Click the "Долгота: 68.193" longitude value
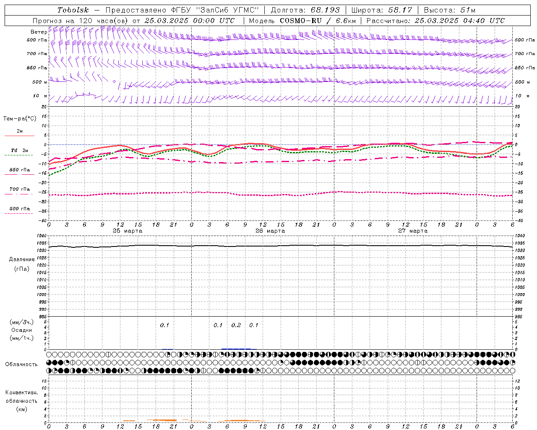537x430 pixels. 305,10
